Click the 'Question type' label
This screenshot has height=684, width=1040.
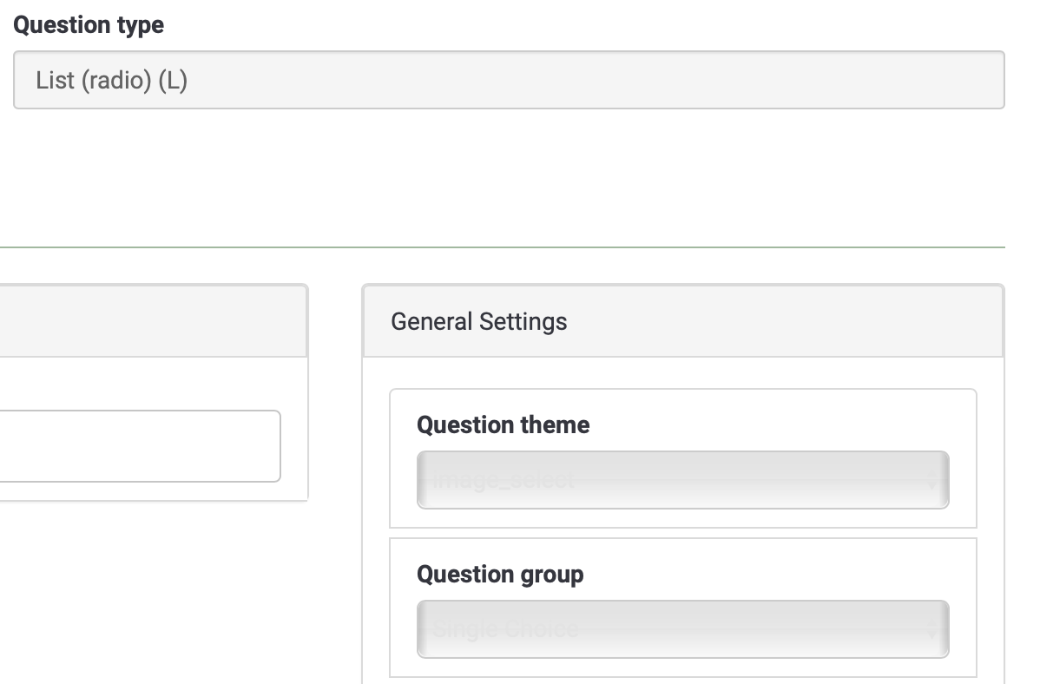[x=89, y=25]
